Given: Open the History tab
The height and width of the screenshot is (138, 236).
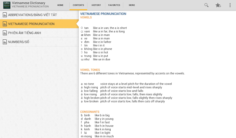Looking at the screenshot, I should 96,5.
